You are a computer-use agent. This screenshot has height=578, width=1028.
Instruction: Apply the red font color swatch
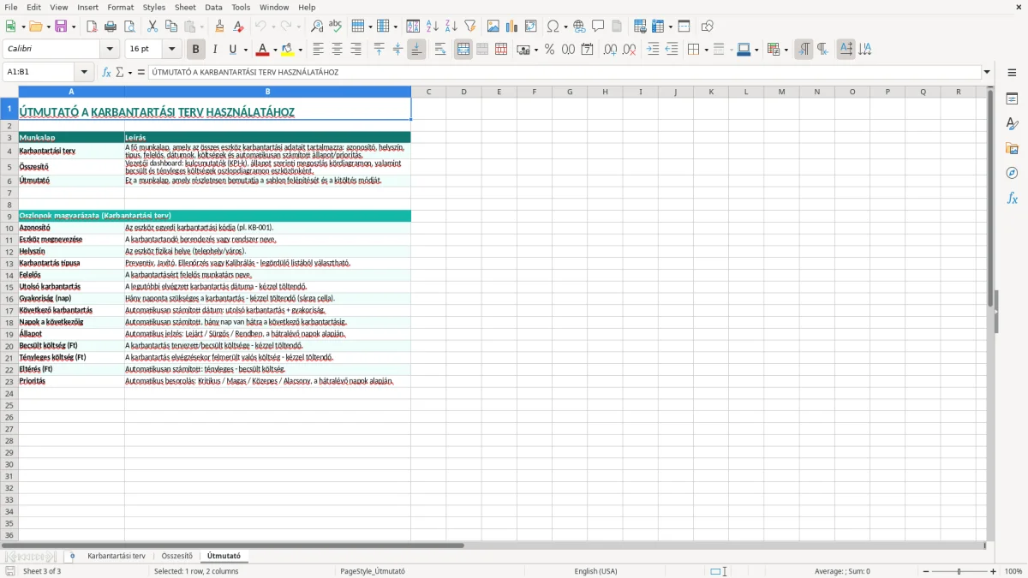pos(263,50)
